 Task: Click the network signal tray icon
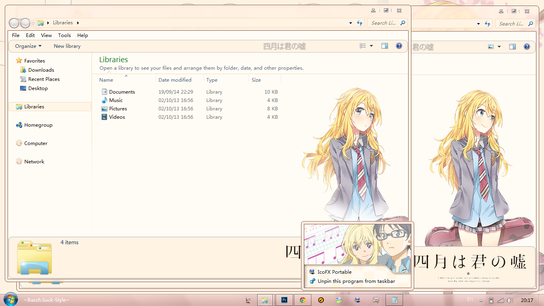[501, 300]
